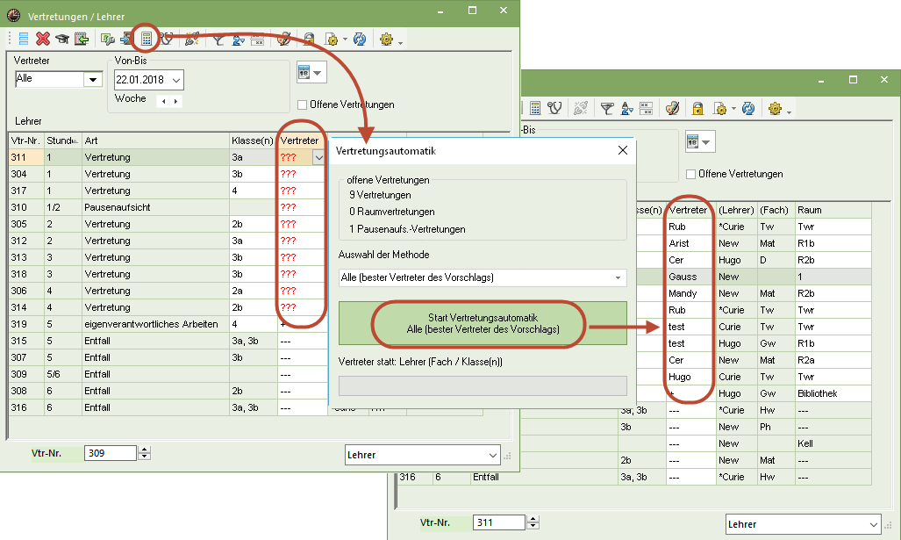Open the Vertreter dropdown in row 311
The image size is (901, 540).
tap(319, 157)
